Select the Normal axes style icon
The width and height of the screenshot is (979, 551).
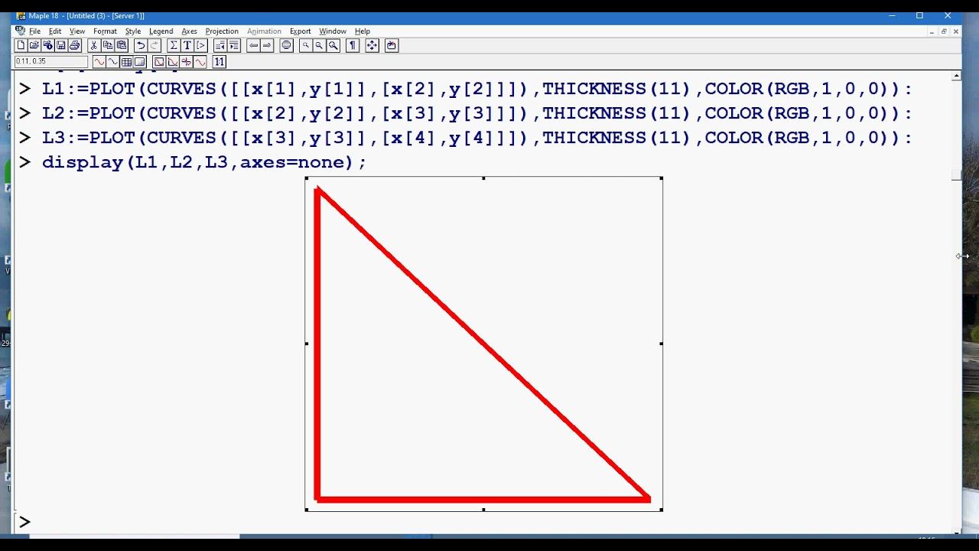click(x=187, y=62)
